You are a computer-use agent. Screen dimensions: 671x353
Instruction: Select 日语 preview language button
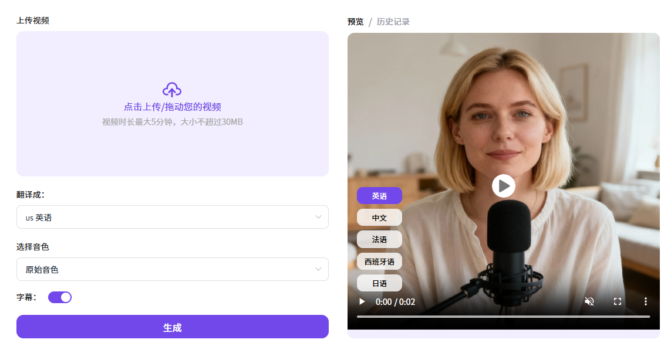(379, 283)
